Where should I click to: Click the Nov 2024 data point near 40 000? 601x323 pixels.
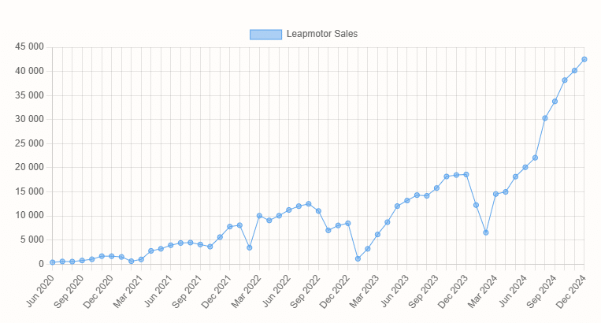(574, 71)
